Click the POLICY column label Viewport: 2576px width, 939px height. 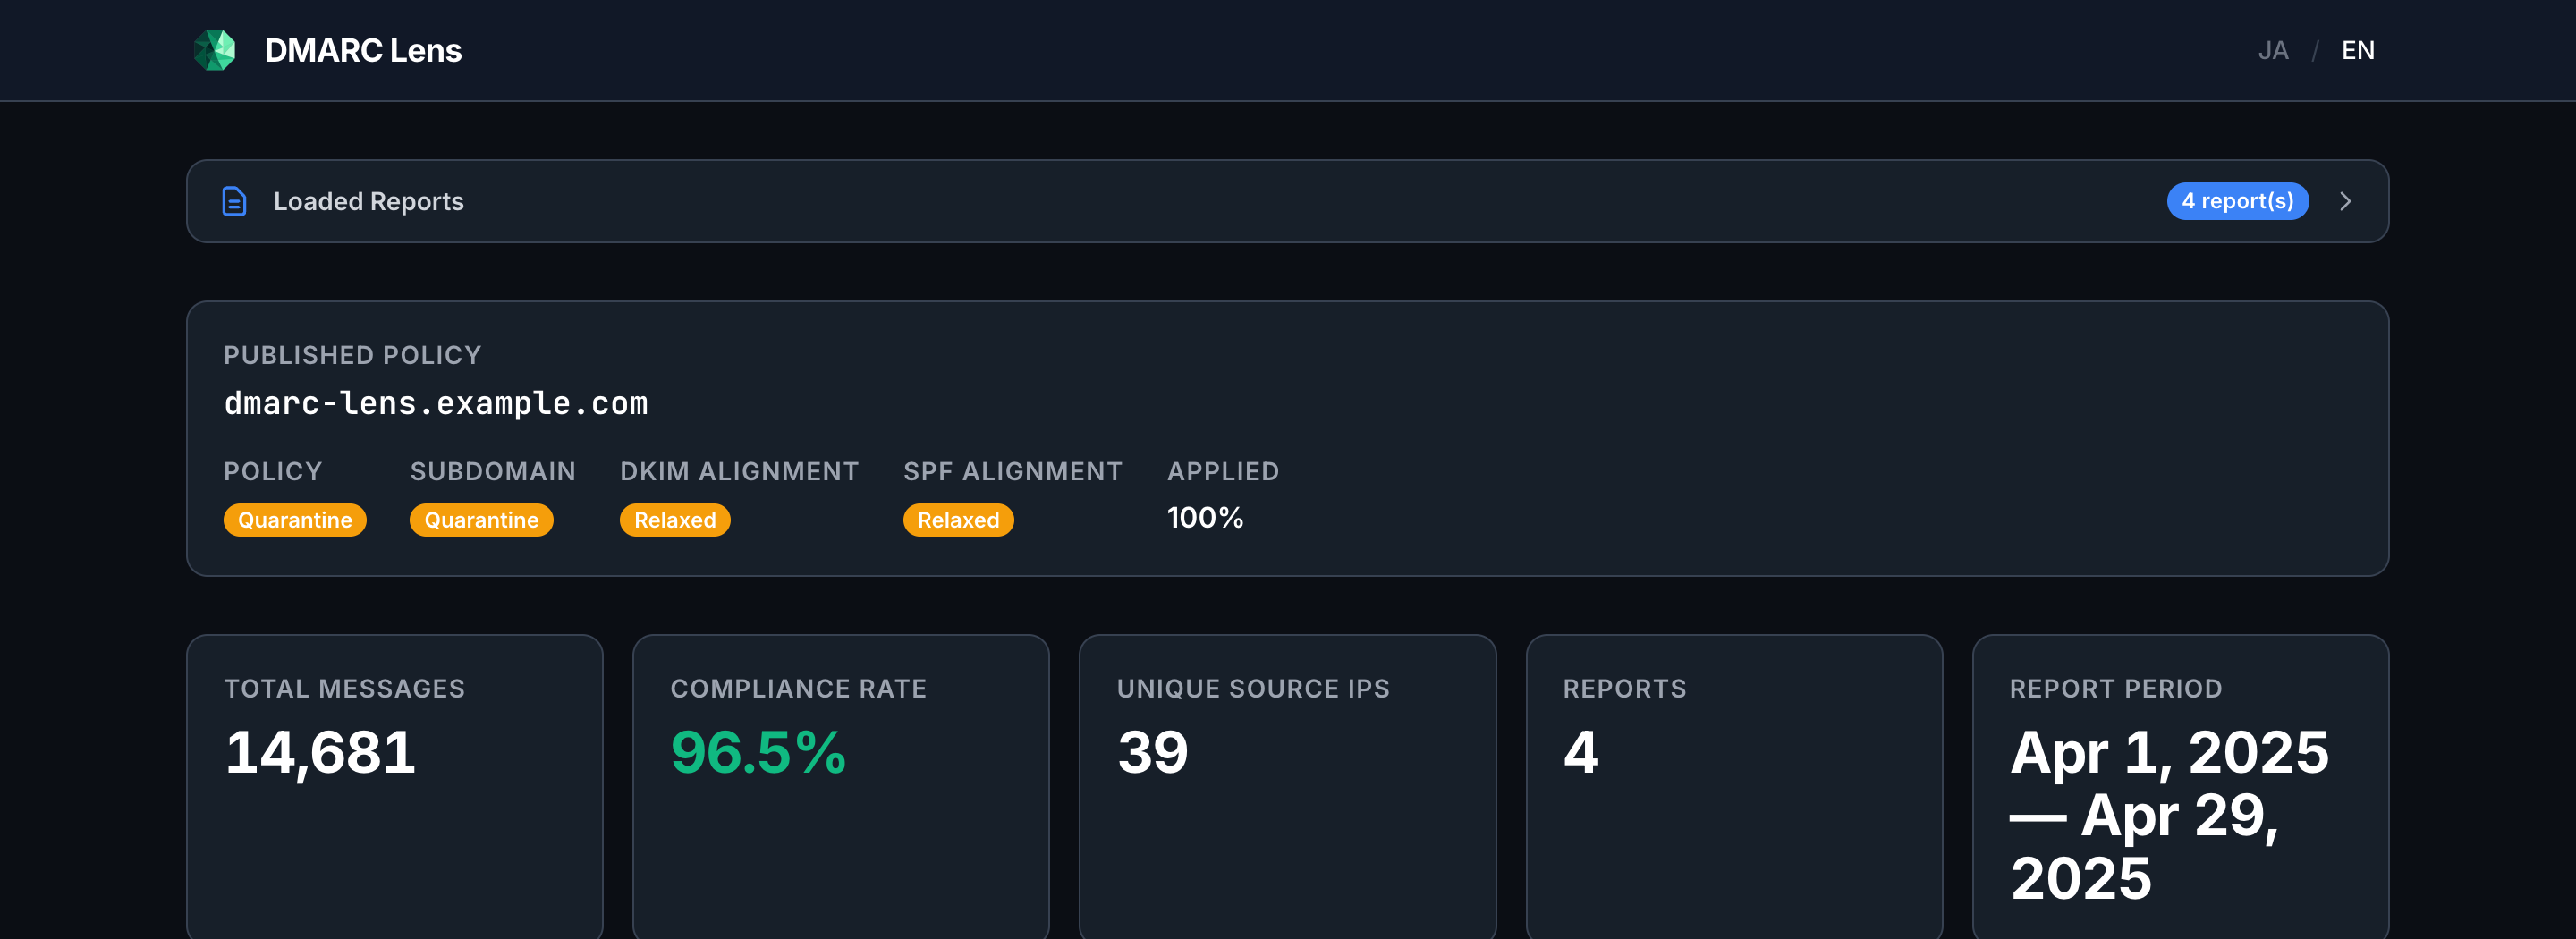(x=273, y=471)
